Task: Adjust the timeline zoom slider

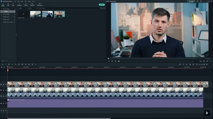Action: tap(202, 64)
